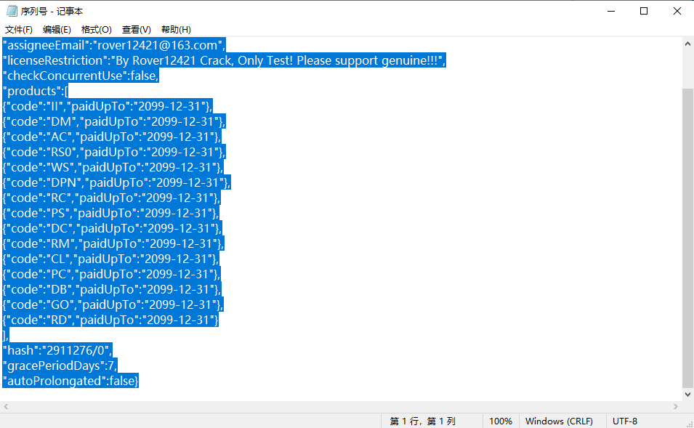Minimize the Notepad window
The width and height of the screenshot is (694, 428).
[x=611, y=11]
